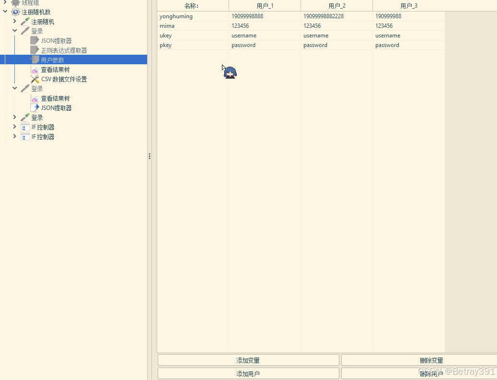Select the yonghuming variable name cell
497x380 pixels.
[x=193, y=16]
